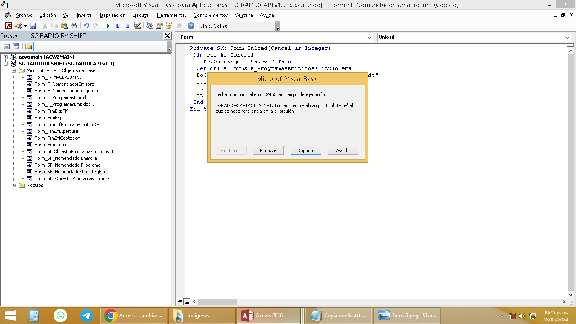Switch to Full Module View button below code
This screenshot has width=576, height=324.
(x=187, y=302)
